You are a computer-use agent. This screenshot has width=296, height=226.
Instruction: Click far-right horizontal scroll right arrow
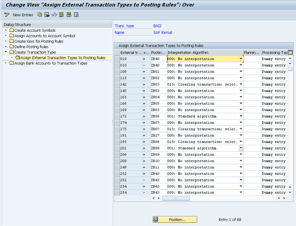point(284,198)
